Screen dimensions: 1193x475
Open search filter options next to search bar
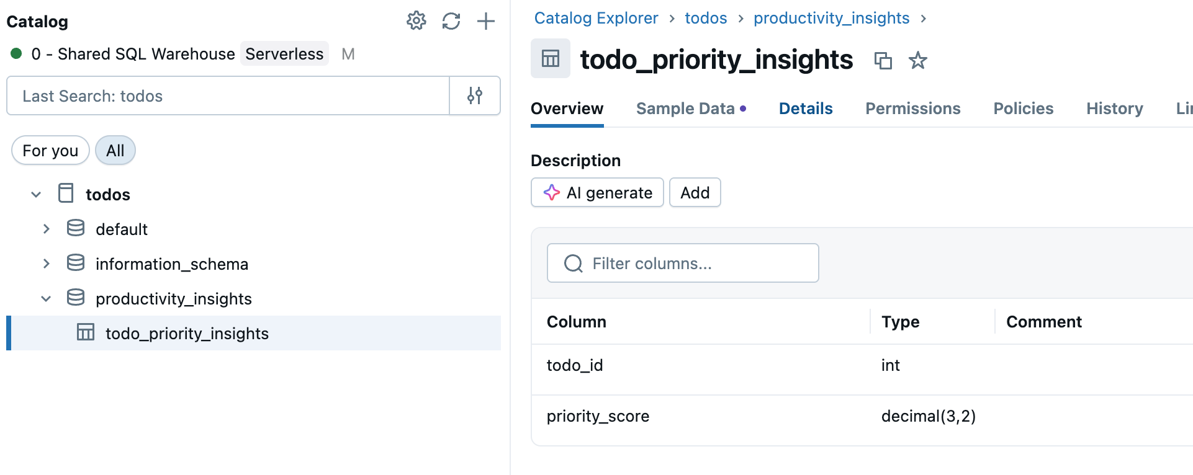tap(474, 95)
